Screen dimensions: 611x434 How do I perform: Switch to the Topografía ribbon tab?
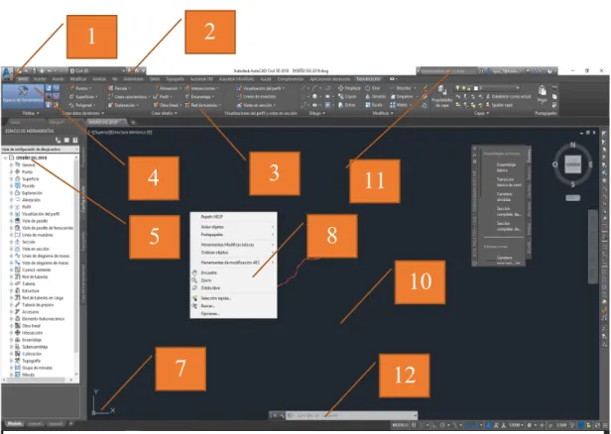pyautogui.click(x=175, y=79)
